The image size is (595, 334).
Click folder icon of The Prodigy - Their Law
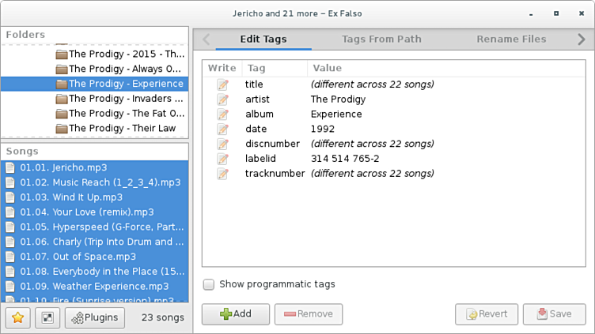(x=61, y=129)
